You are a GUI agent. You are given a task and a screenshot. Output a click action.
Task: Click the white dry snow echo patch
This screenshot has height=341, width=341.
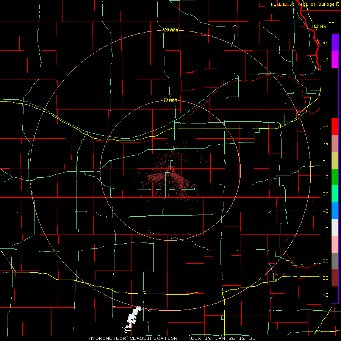(x=132, y=318)
